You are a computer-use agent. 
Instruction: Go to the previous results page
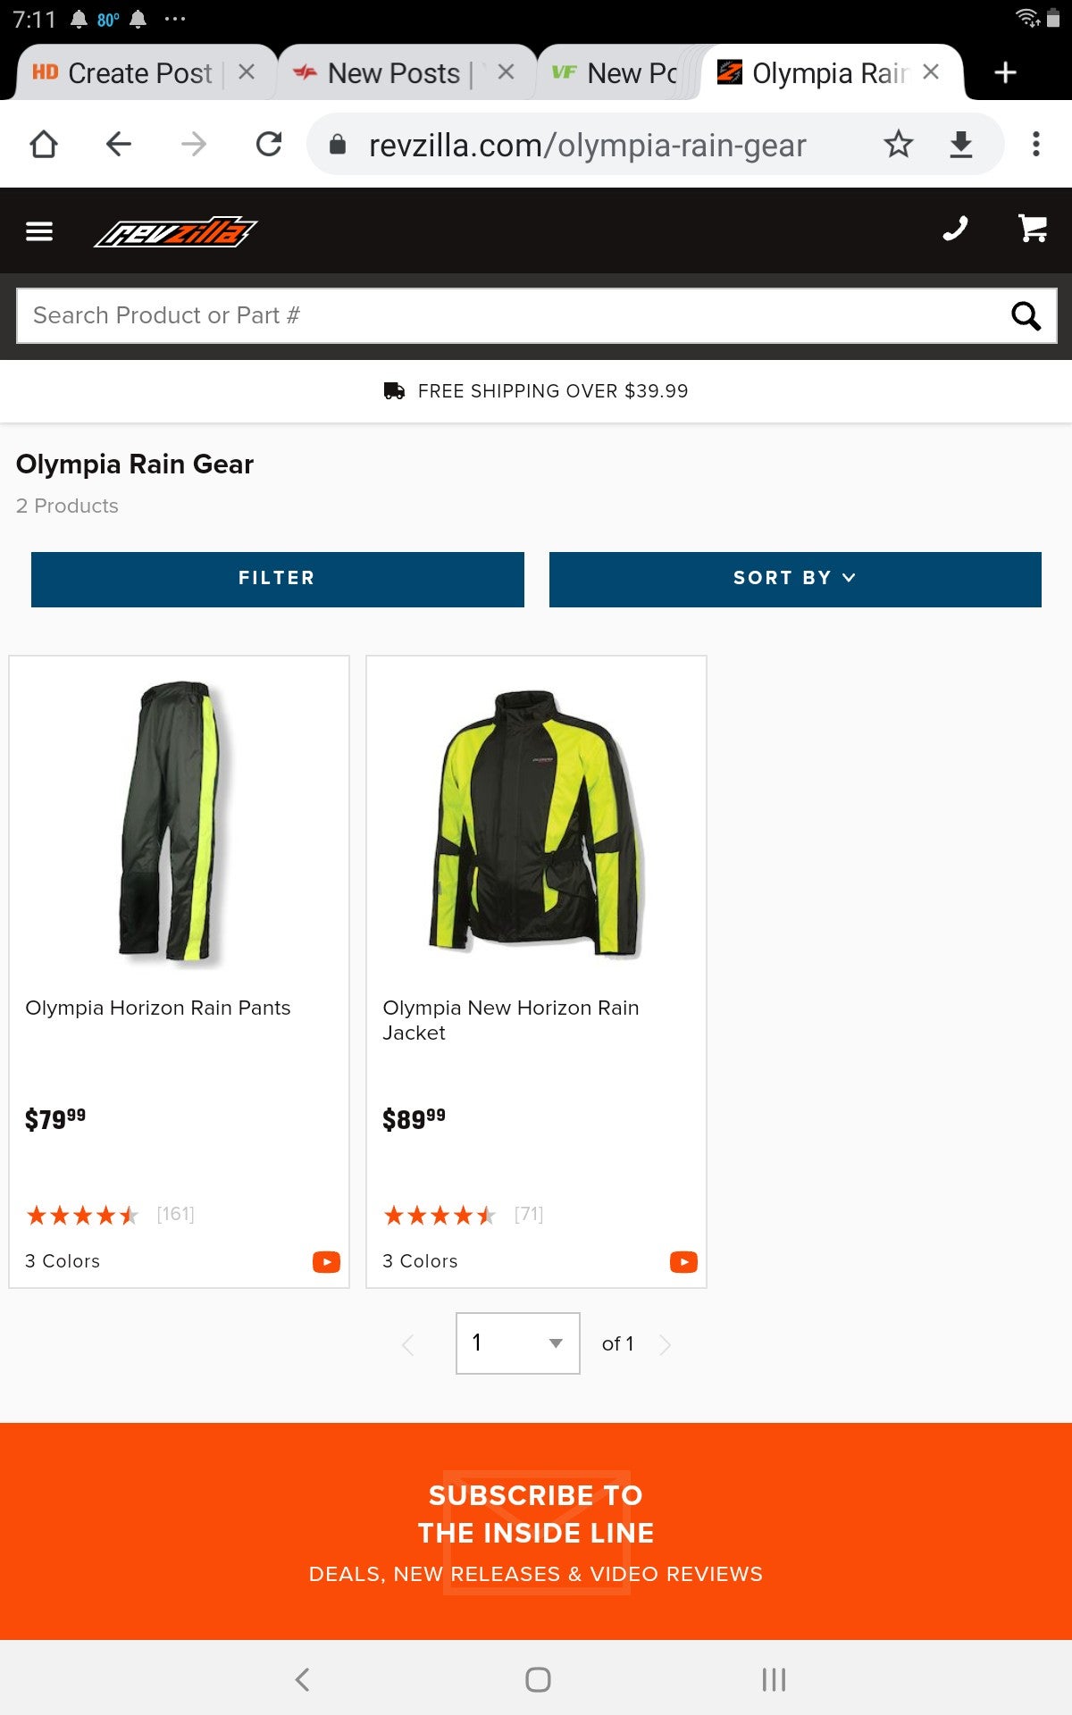click(408, 1344)
